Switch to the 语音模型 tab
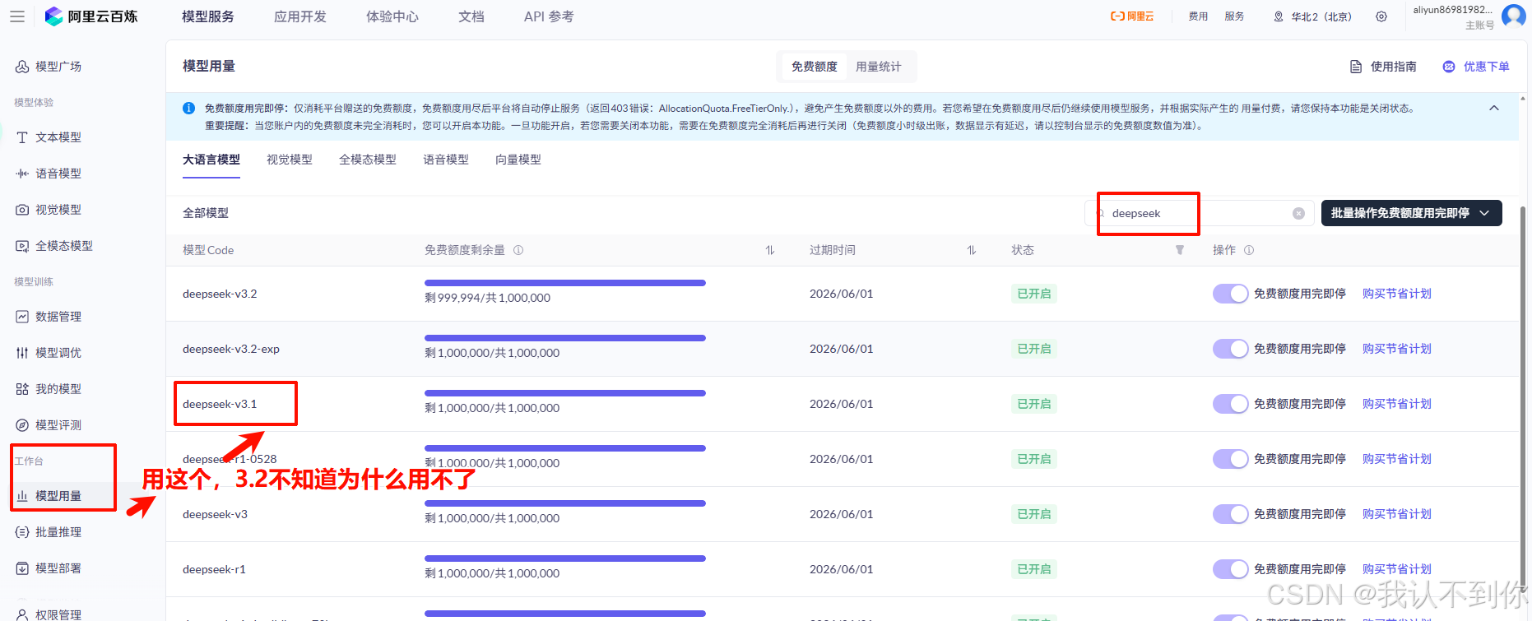Viewport: 1532px width, 621px height. coord(446,160)
